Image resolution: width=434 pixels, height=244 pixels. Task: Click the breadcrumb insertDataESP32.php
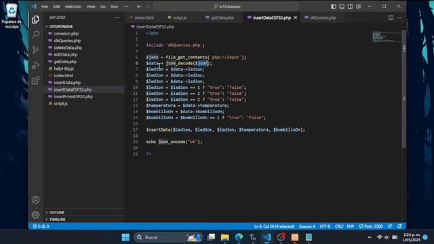[x=155, y=26]
